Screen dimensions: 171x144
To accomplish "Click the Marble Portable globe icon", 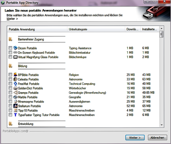I will point(15,97).
